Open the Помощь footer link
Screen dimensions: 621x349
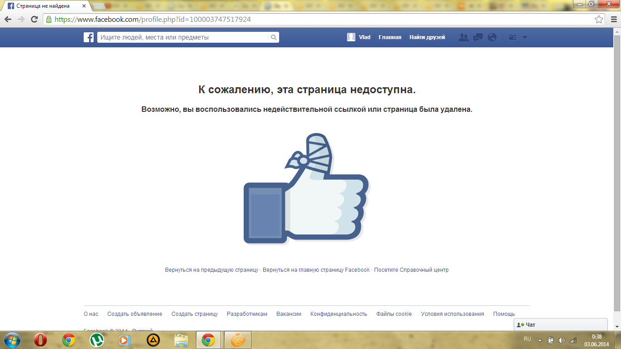[504, 314]
